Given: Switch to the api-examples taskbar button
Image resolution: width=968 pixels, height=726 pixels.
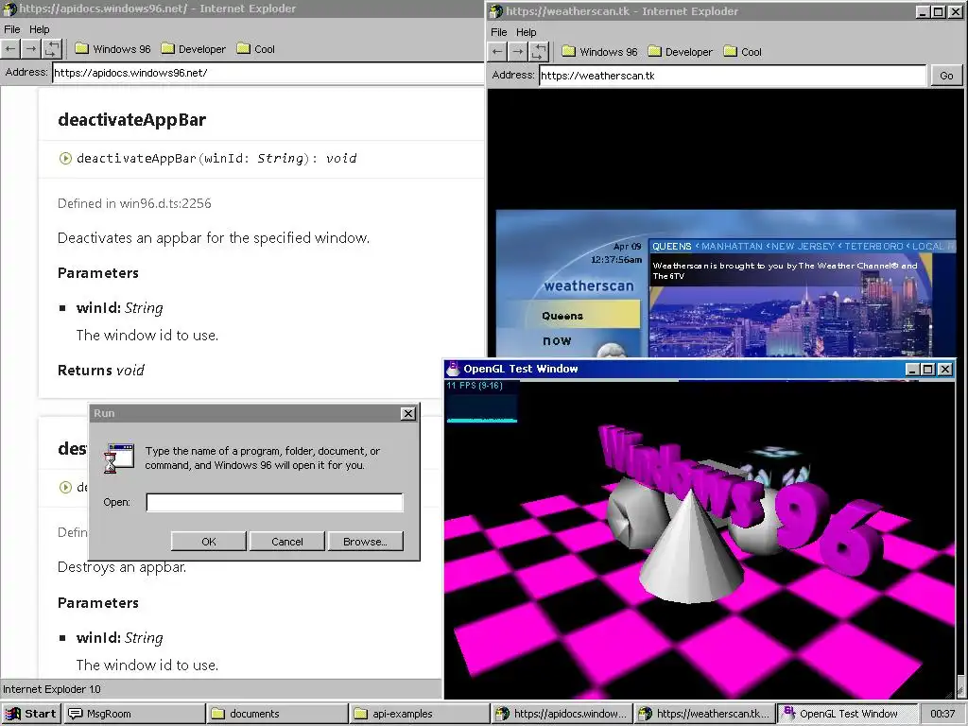Looking at the screenshot, I should (420, 714).
